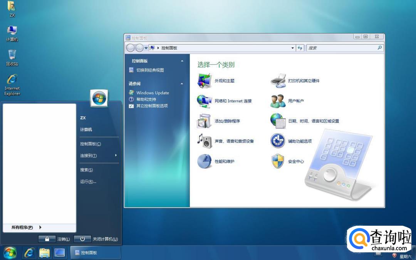This screenshot has width=416, height=260.
Task: Open the Add/Remove Programs (添加/删除程序) icon
Action: pyautogui.click(x=204, y=121)
